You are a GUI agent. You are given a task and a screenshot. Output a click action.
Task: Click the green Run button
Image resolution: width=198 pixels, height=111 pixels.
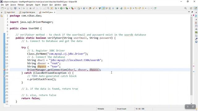[x=61, y=8]
